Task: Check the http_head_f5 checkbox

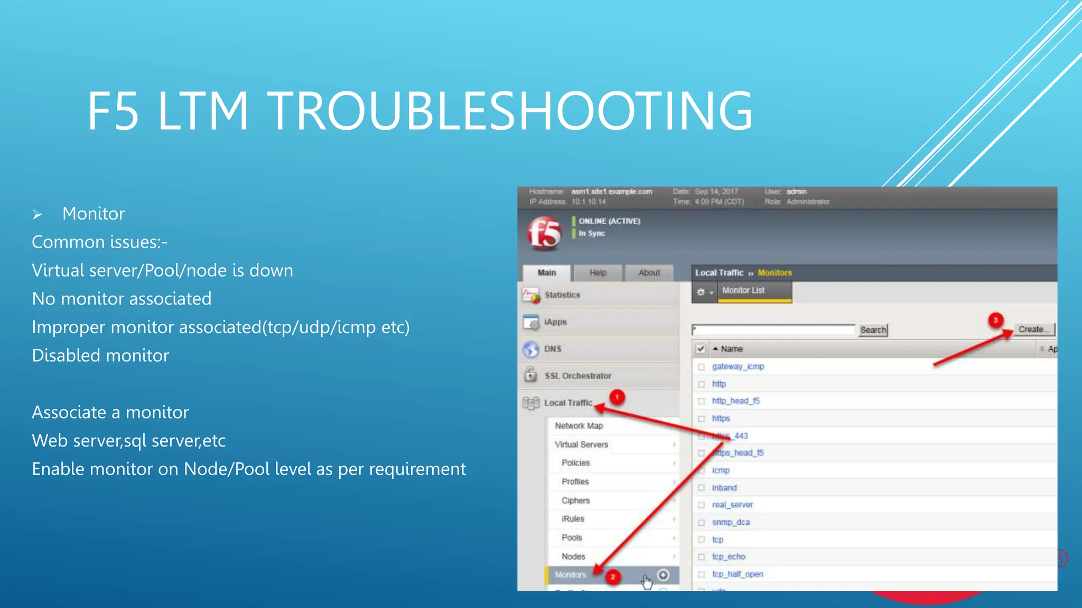Action: coord(701,401)
